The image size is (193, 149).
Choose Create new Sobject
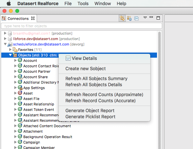104,69
